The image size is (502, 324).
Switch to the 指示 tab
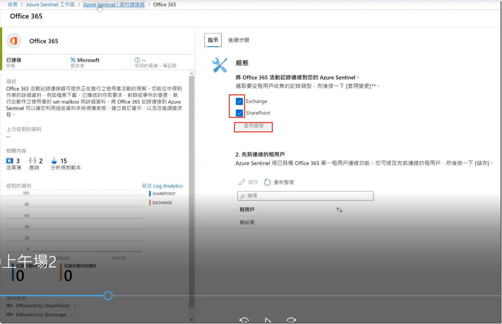(213, 40)
